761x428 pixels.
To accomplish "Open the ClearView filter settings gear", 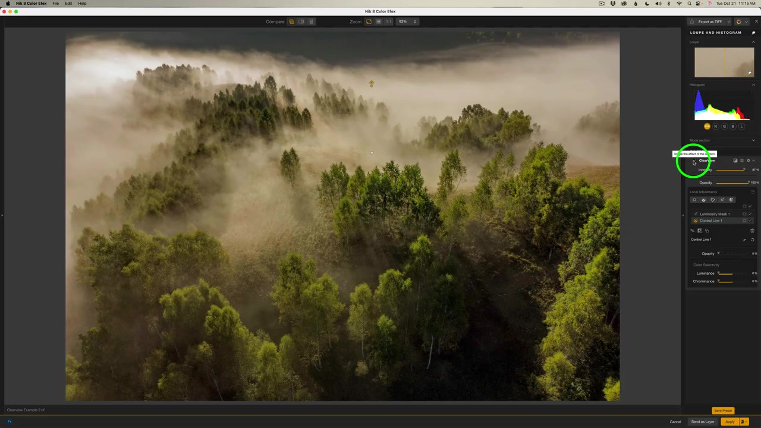I will [748, 160].
